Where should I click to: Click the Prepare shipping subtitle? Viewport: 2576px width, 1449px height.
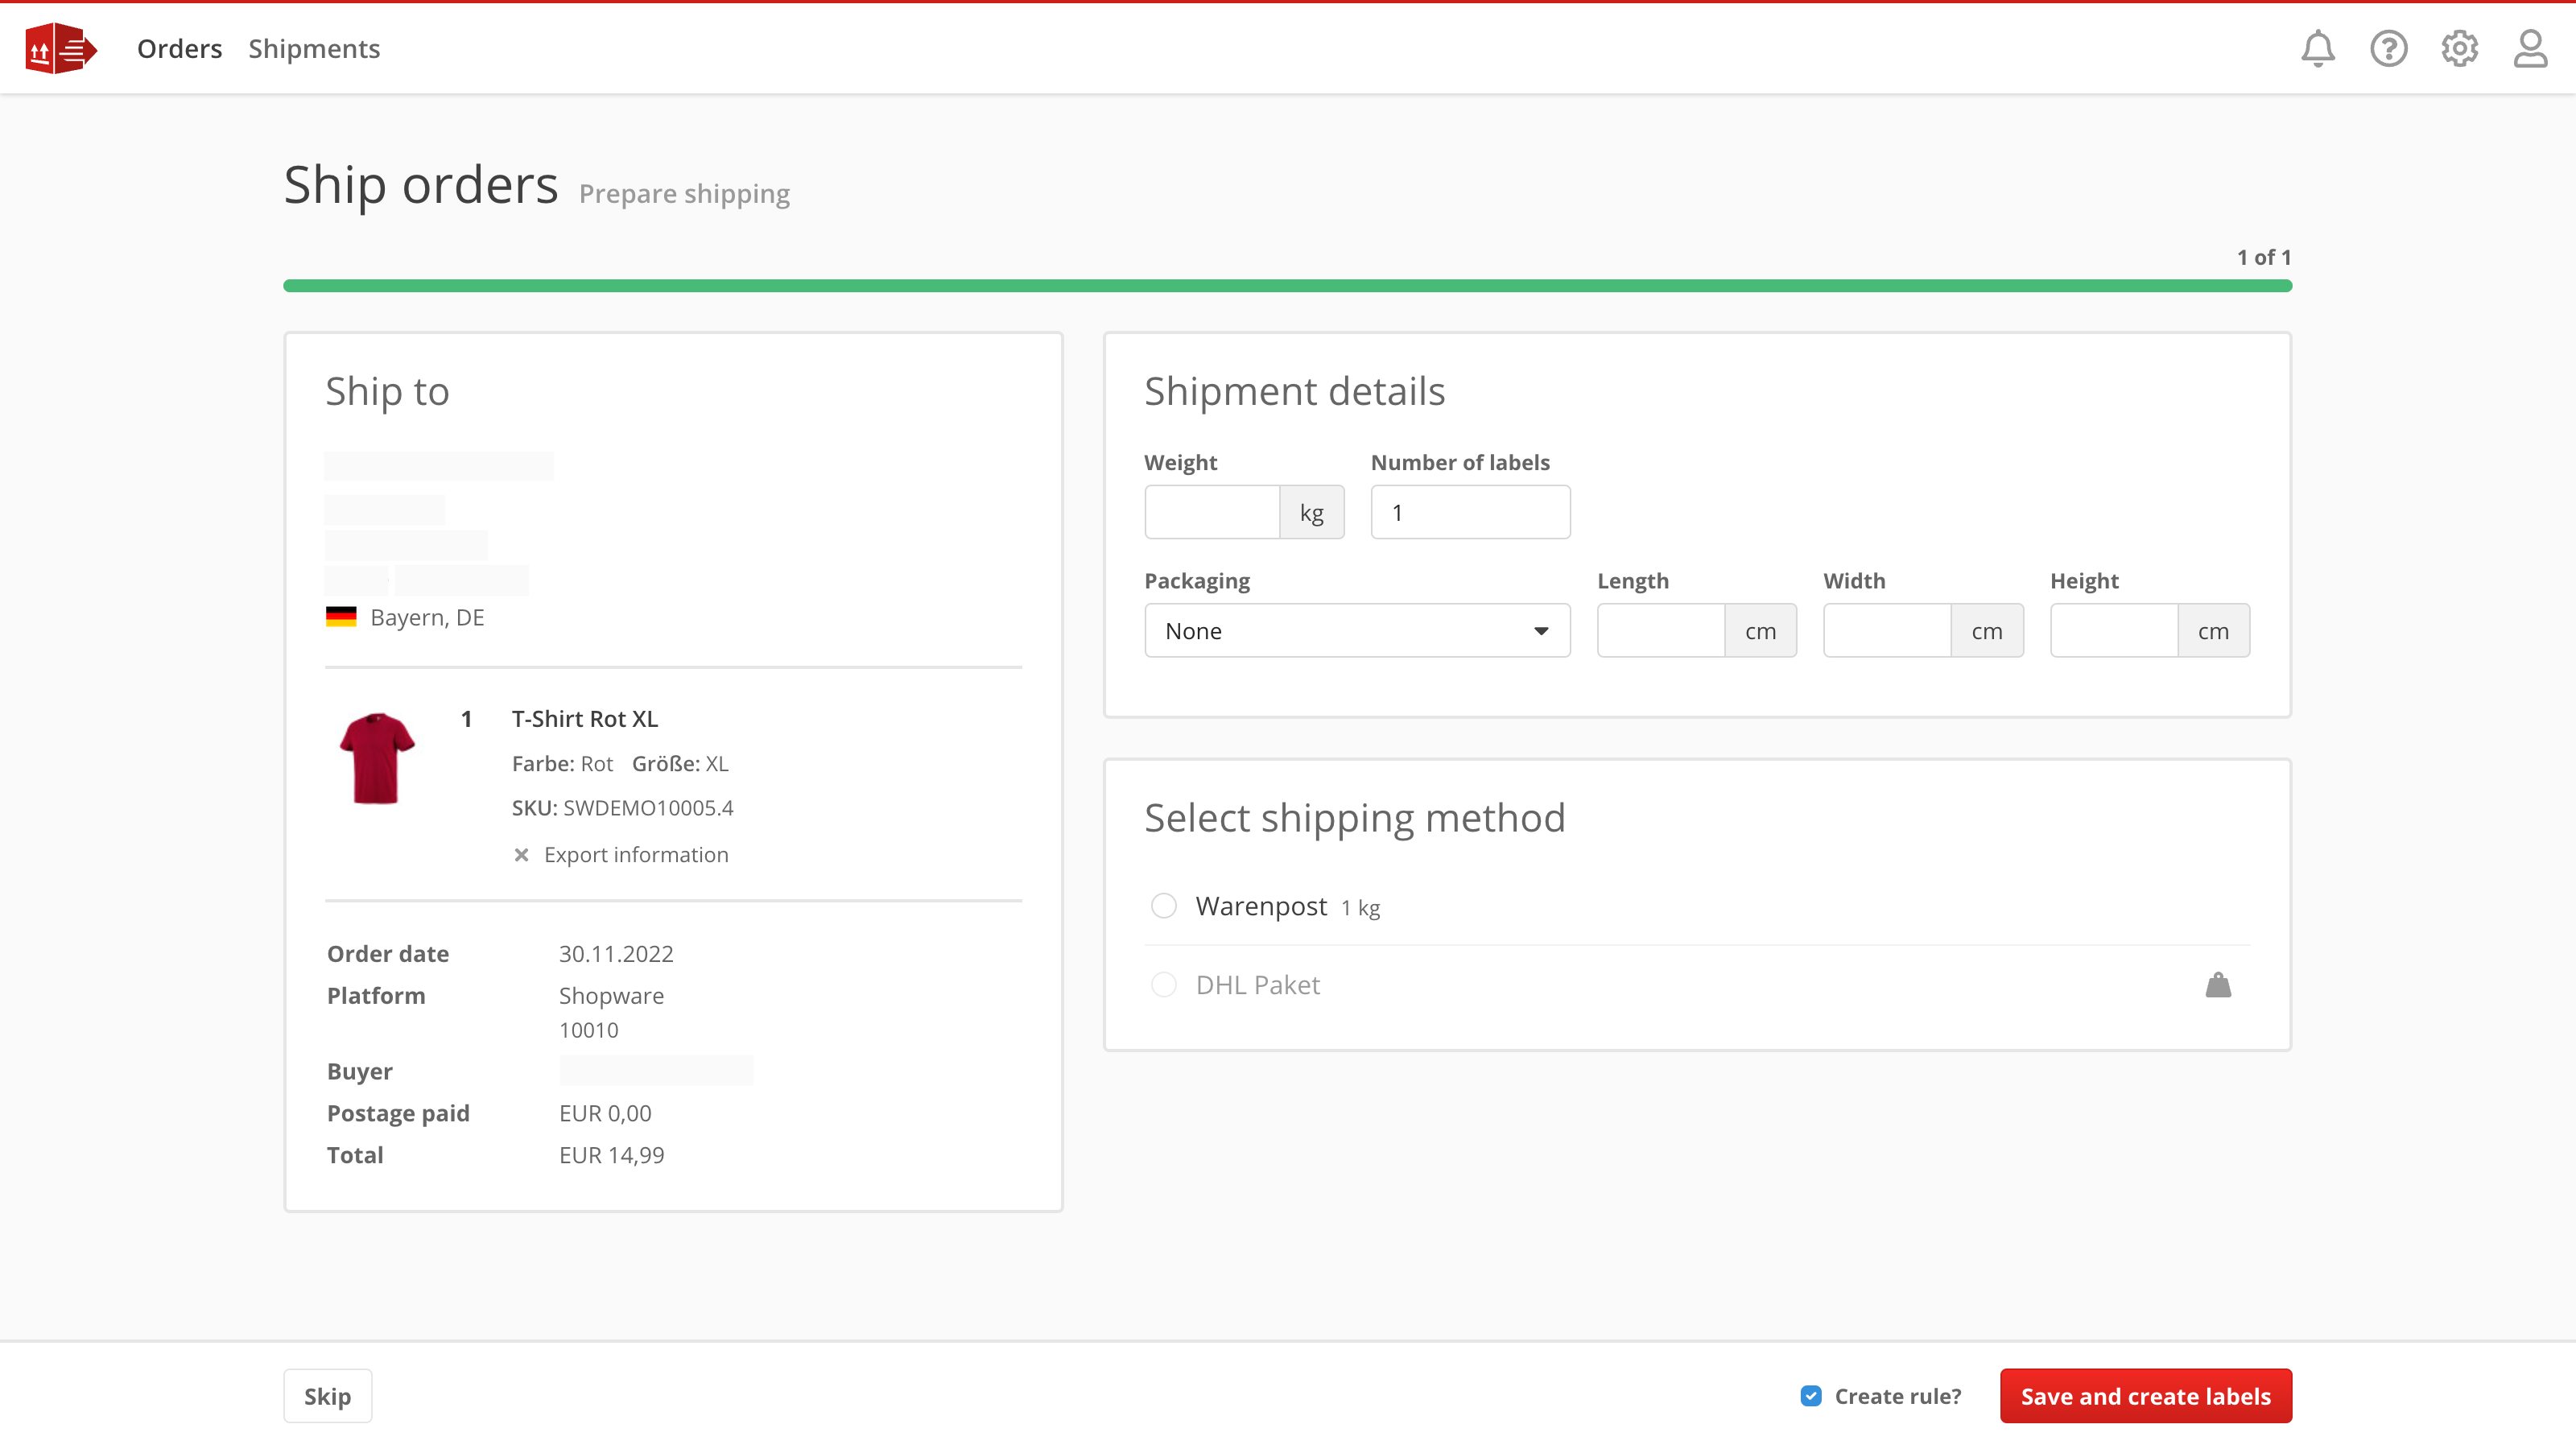click(684, 193)
